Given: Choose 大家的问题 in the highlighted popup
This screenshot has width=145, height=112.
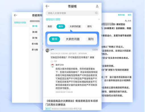Looking at the screenshot, I should tap(72, 39).
